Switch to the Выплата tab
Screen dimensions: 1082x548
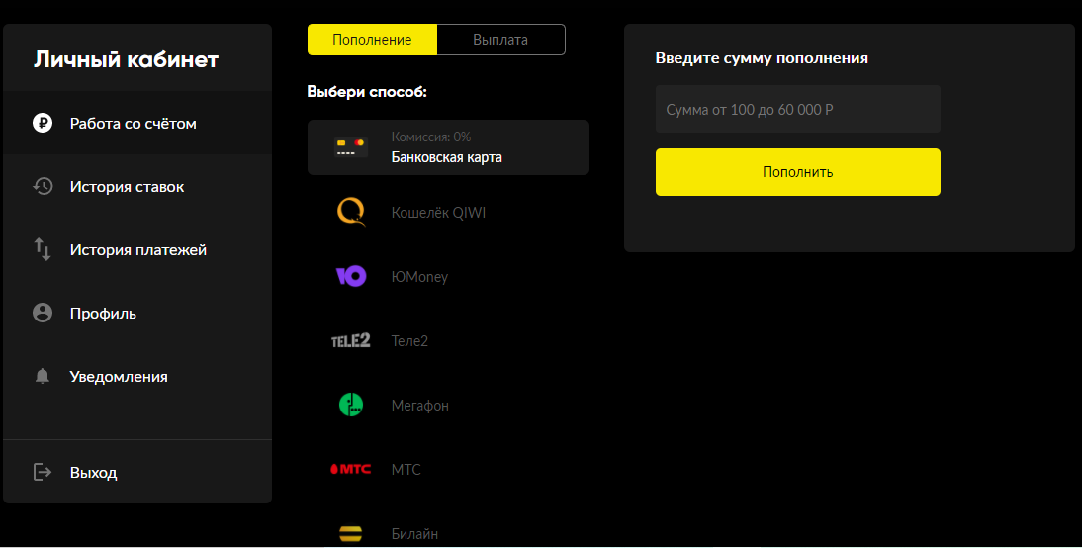click(x=501, y=40)
